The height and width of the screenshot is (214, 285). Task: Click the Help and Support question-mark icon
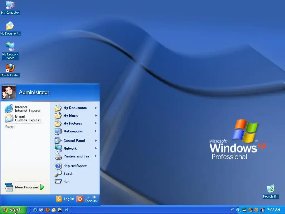[58, 166]
